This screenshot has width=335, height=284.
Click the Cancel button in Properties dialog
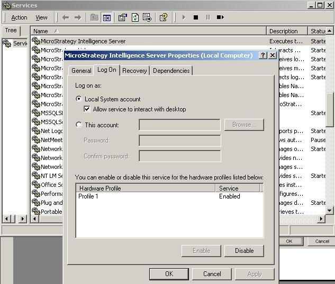coord(212,274)
